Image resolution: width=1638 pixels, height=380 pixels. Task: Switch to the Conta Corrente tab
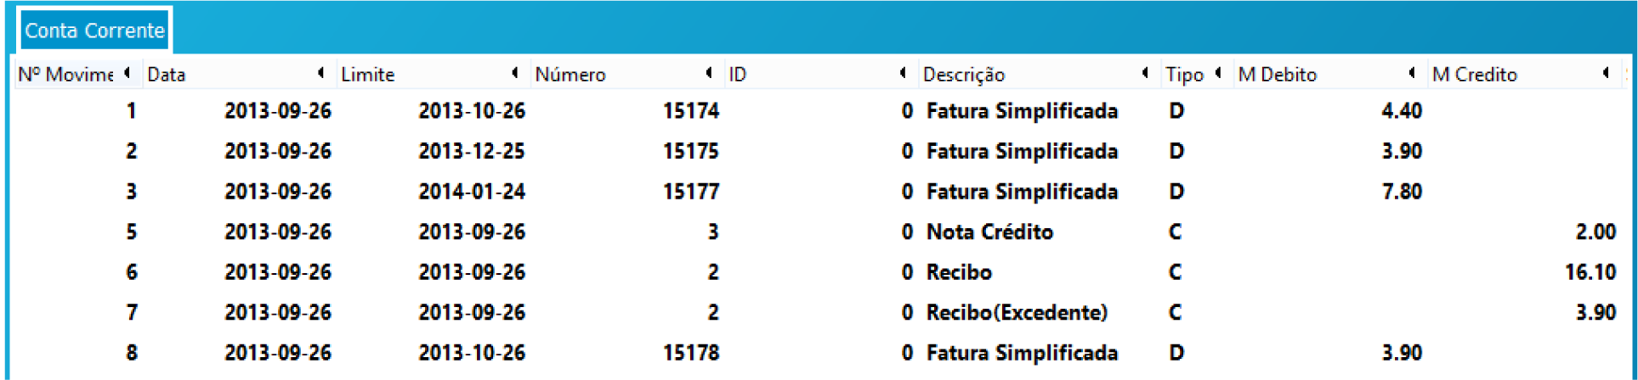click(x=94, y=31)
